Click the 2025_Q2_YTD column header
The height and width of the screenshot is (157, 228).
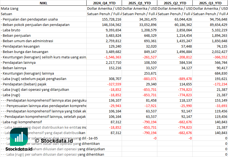coord(175,3)
